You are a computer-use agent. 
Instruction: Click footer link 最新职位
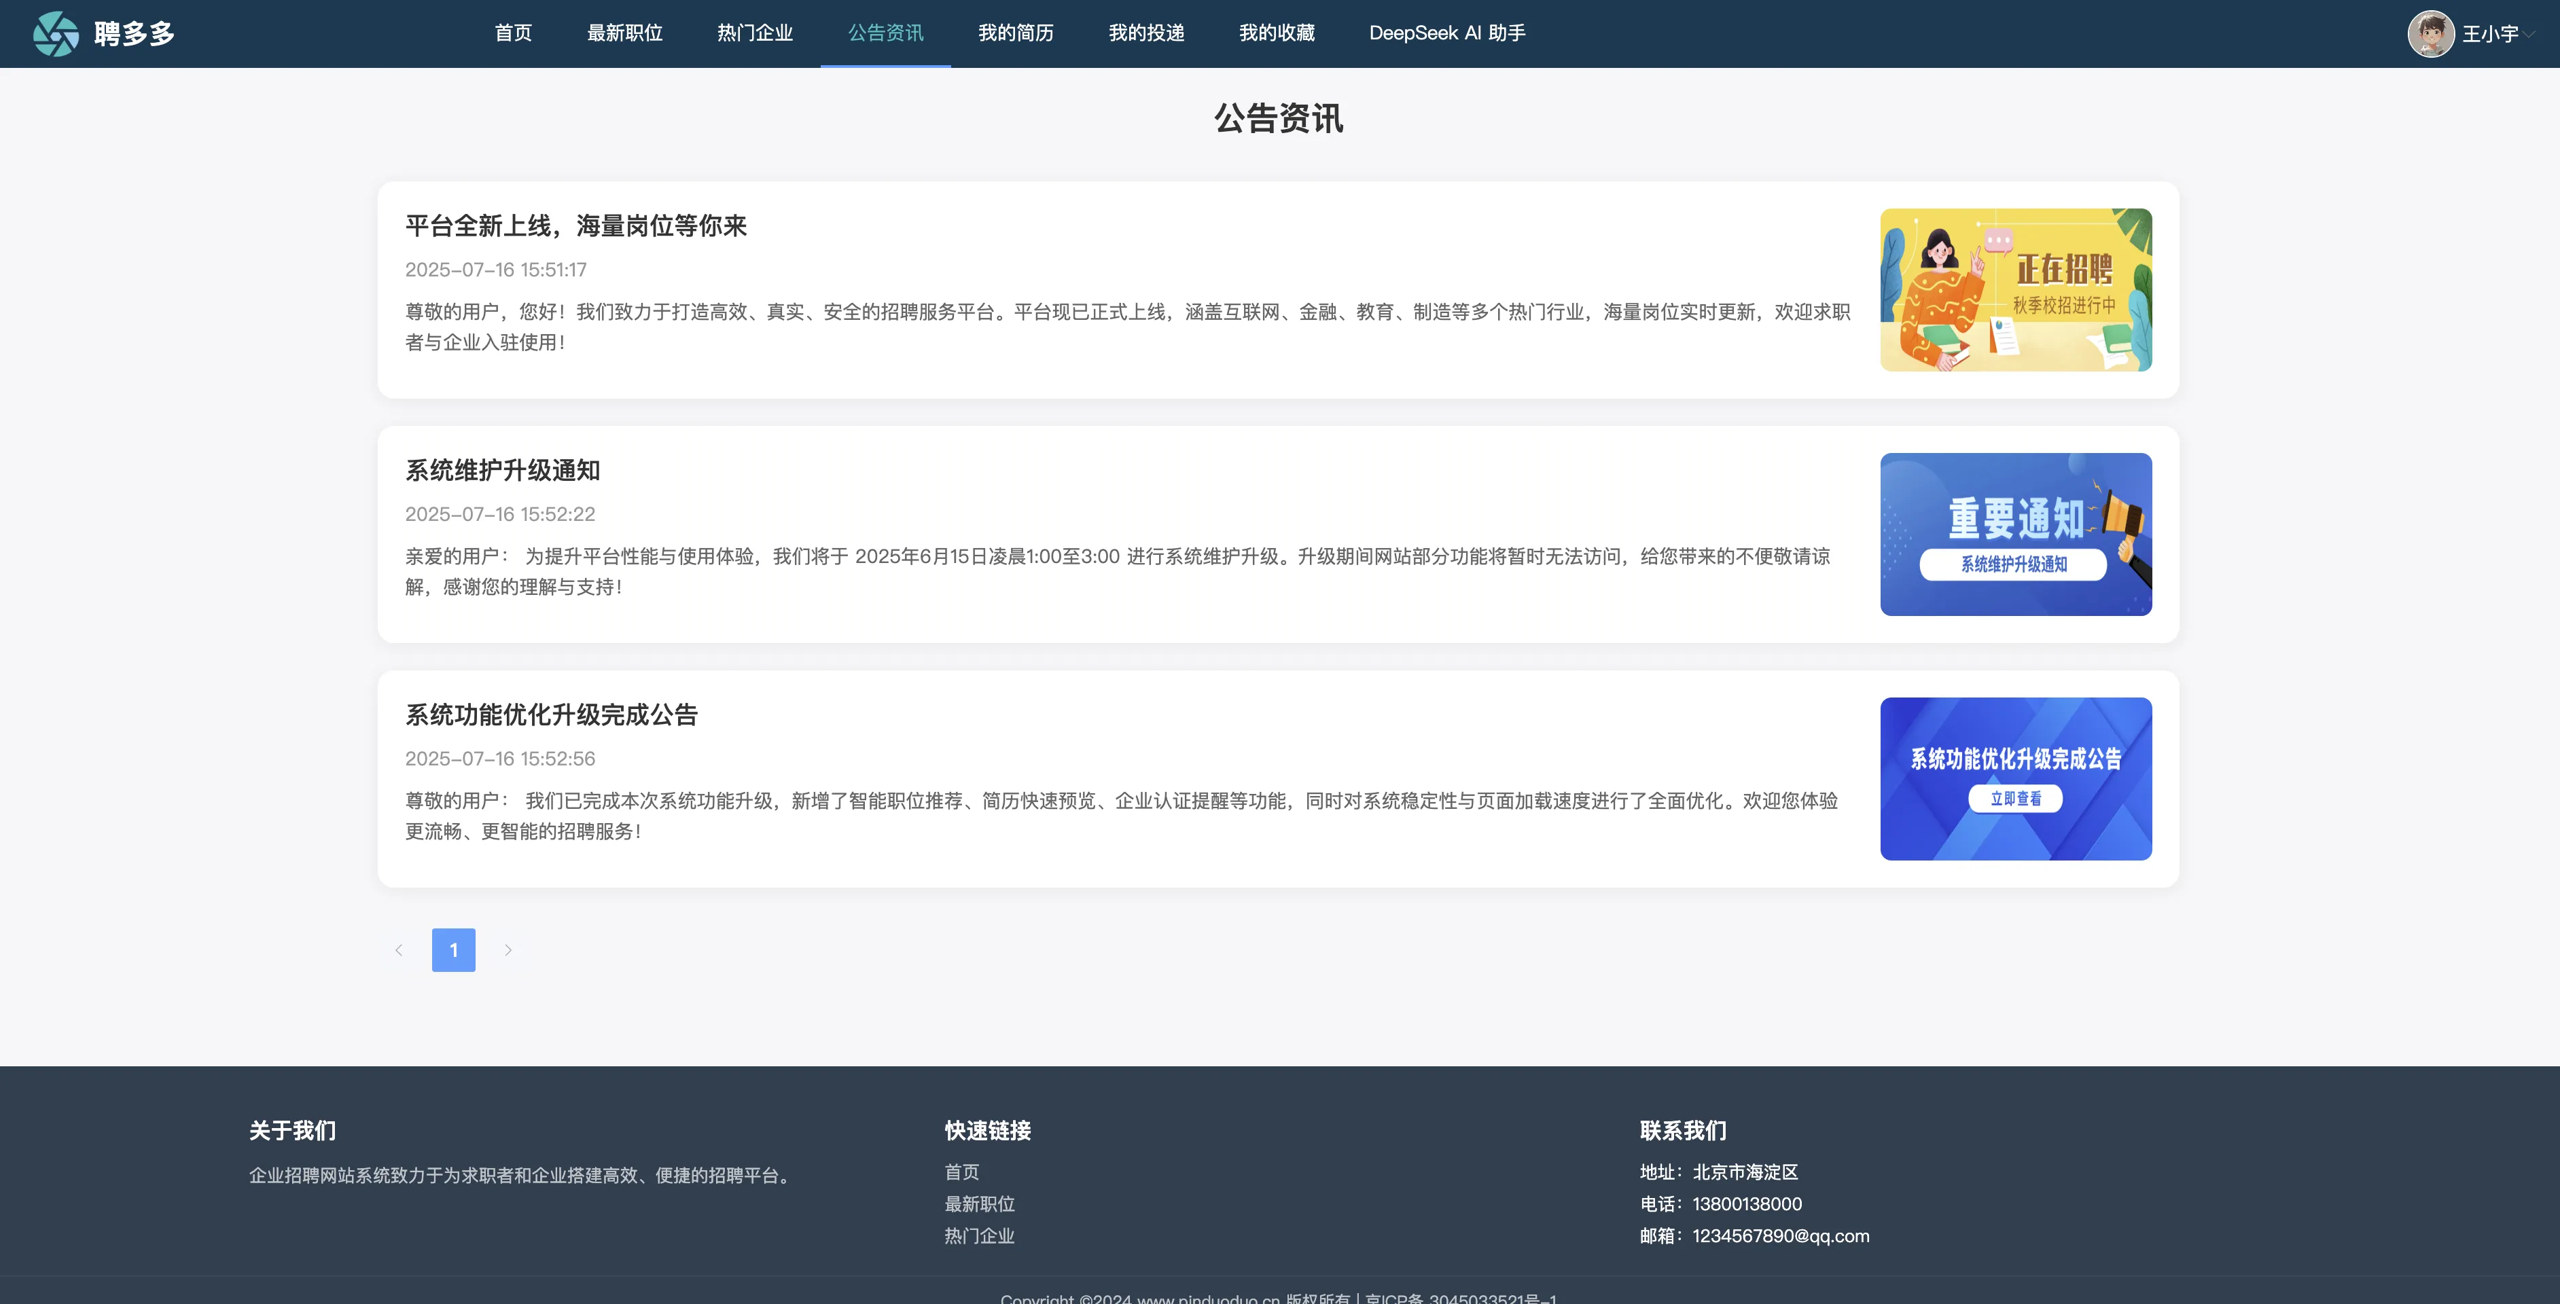tap(979, 1203)
